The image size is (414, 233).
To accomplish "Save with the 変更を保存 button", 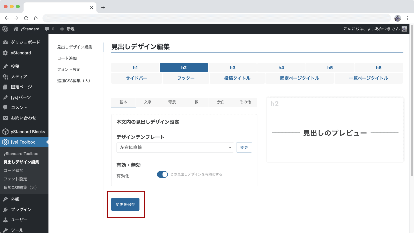I will click(125, 204).
